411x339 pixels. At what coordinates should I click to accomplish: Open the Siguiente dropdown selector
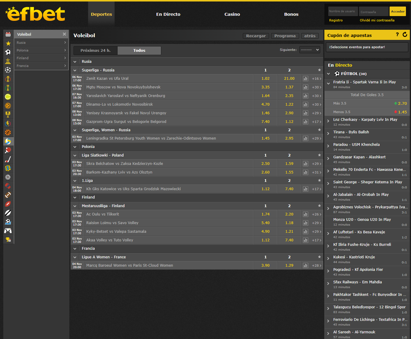(310, 50)
